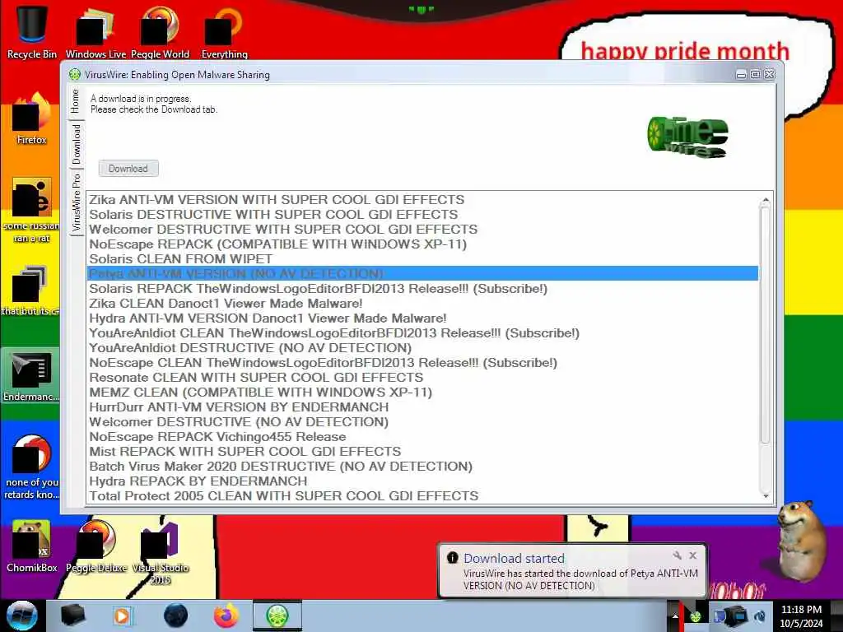
Task: Open the Recycle Bin desktop icon
Action: click(x=32, y=30)
